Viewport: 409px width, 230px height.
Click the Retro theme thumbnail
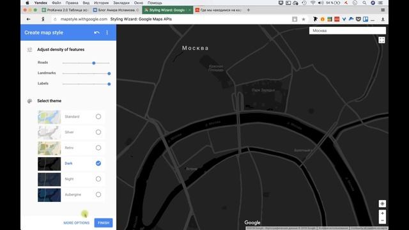[49, 148]
